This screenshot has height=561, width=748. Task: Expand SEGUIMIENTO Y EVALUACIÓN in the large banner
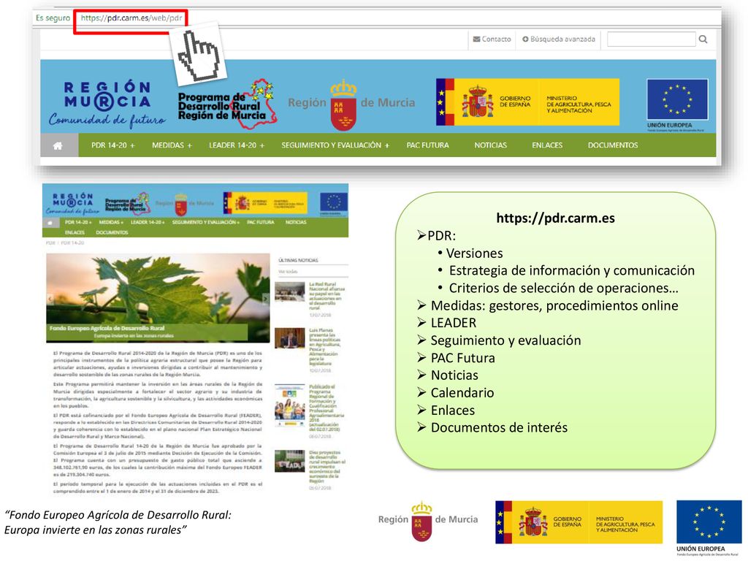coord(335,145)
